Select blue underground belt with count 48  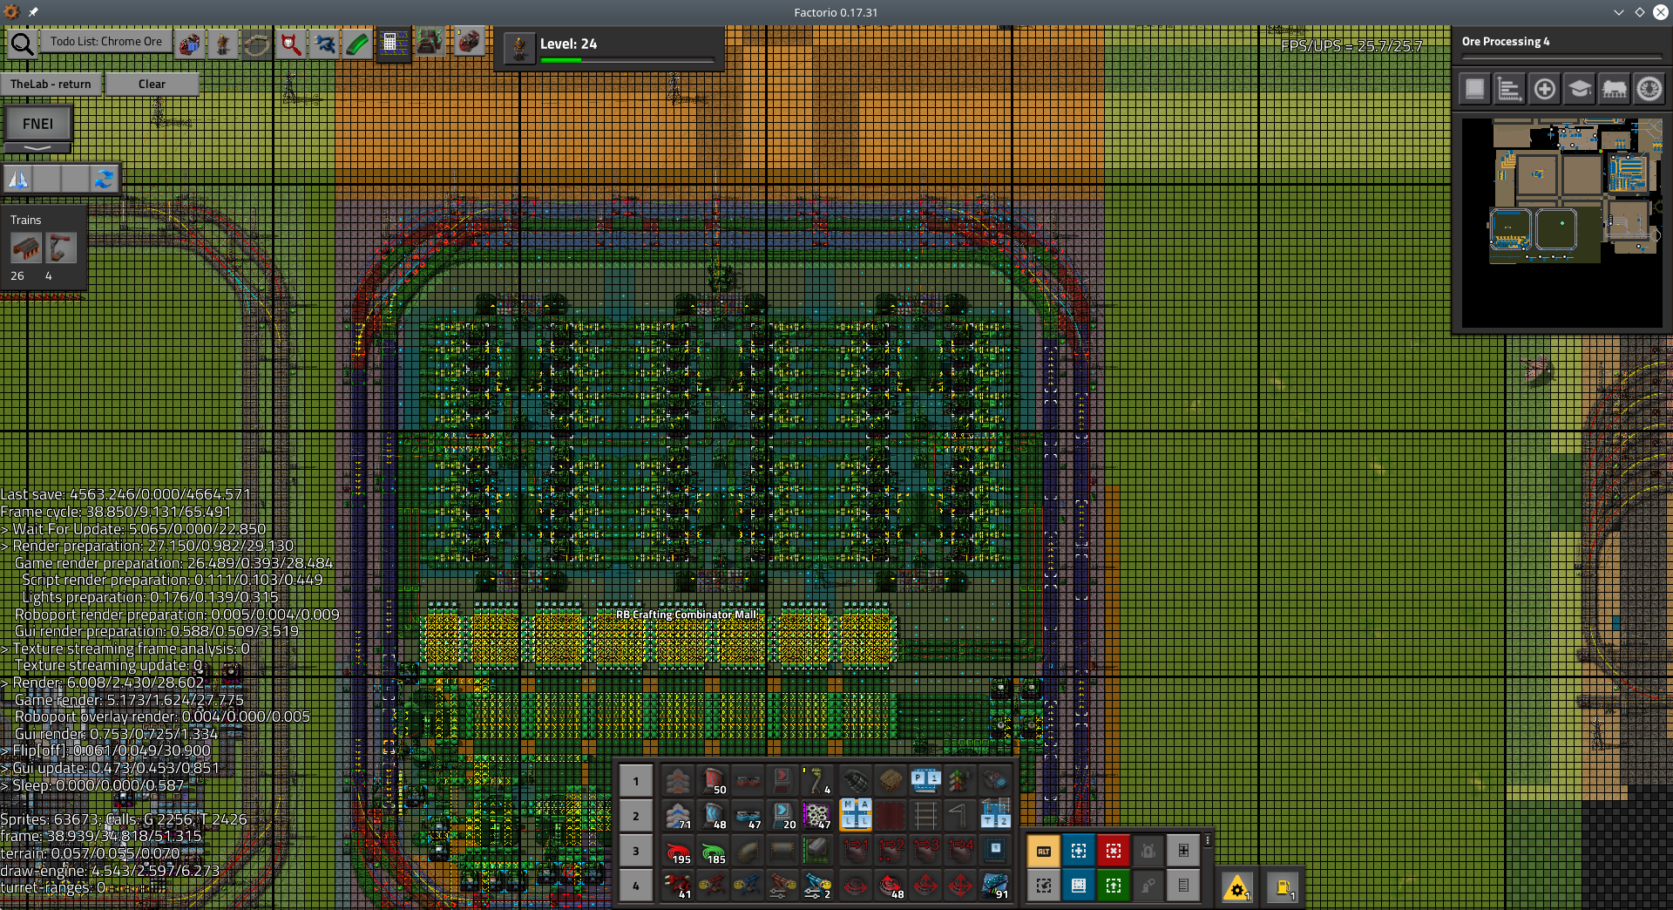click(x=713, y=816)
